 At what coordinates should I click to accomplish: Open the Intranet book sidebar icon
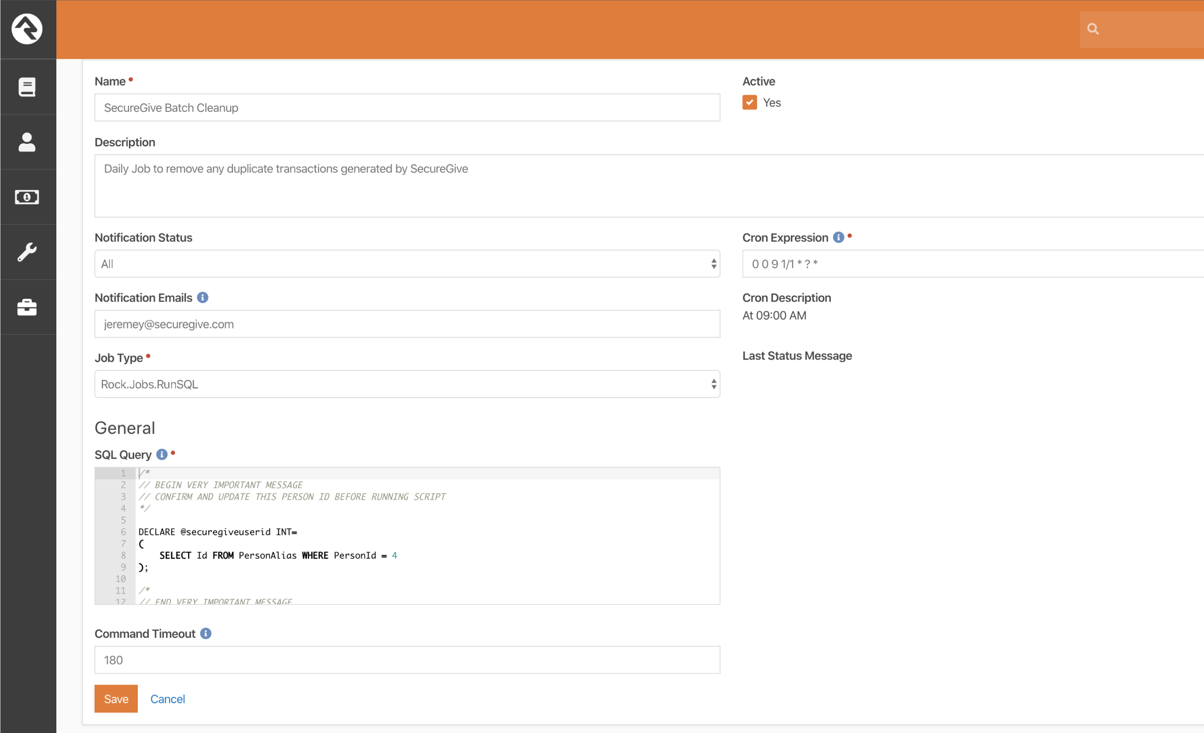click(x=27, y=88)
